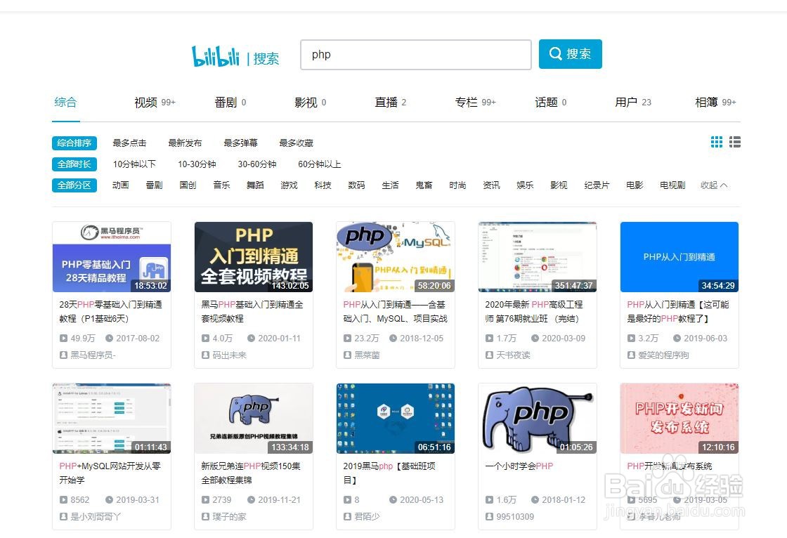Select 综合排序 sort option
Image resolution: width=787 pixels, height=538 pixels.
(74, 143)
